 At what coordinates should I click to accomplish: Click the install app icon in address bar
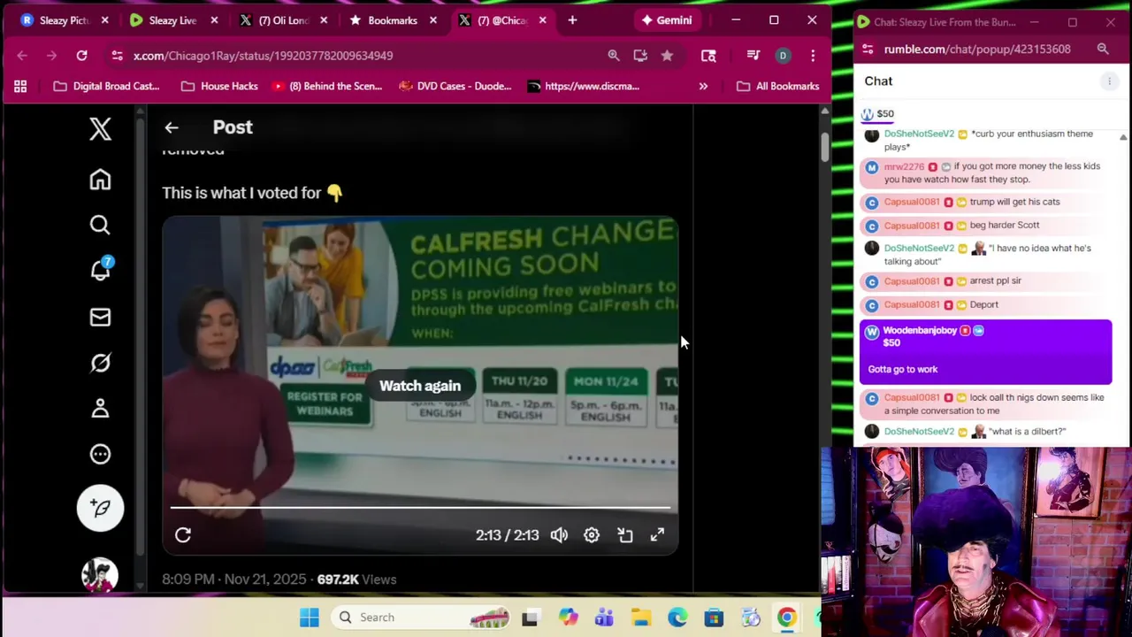click(x=640, y=56)
